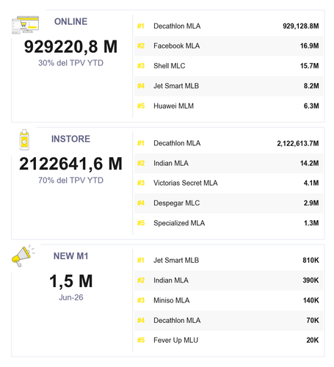This screenshot has width=334, height=367.
Task: Select the INSTORE section heading
Action: point(70,139)
